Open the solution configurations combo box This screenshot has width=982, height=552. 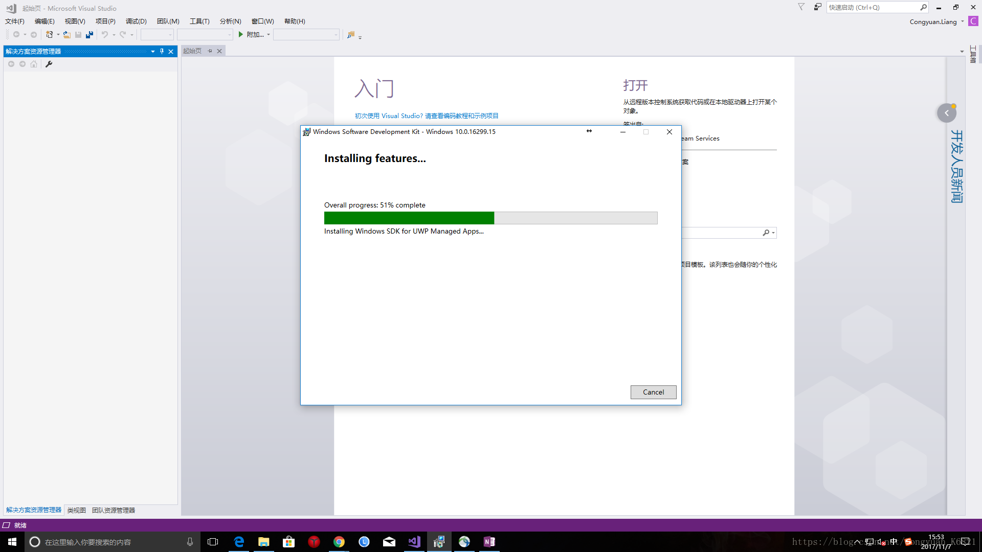click(x=158, y=34)
